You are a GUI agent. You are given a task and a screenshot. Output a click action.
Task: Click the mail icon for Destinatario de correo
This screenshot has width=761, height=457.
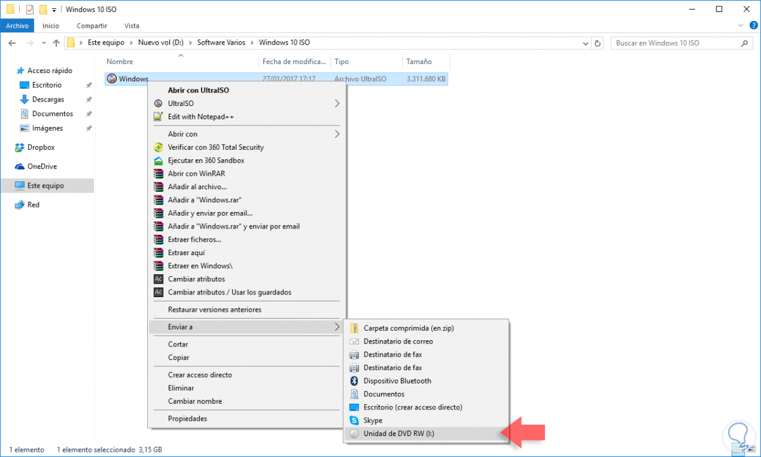354,341
